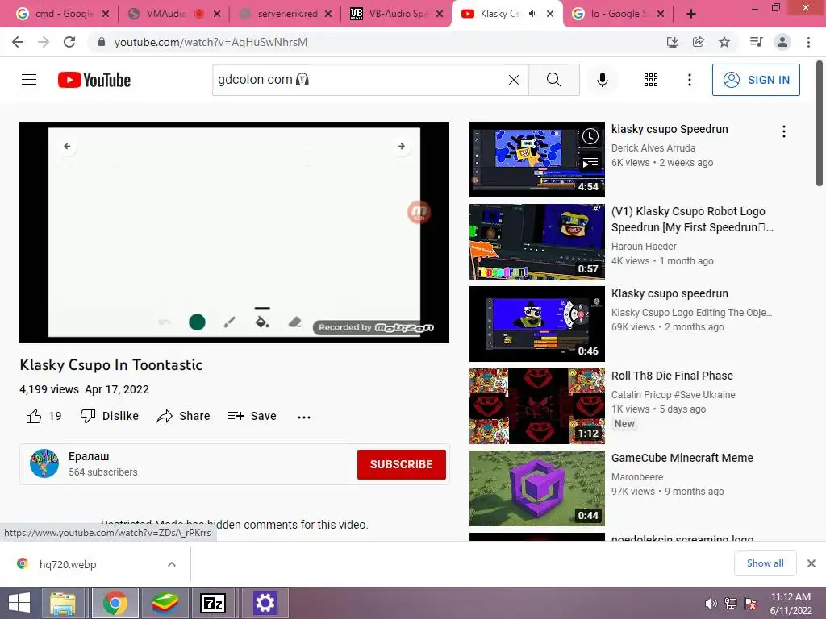Click the magnifier search button
Viewport: 826px width, 619px height.
tap(553, 80)
